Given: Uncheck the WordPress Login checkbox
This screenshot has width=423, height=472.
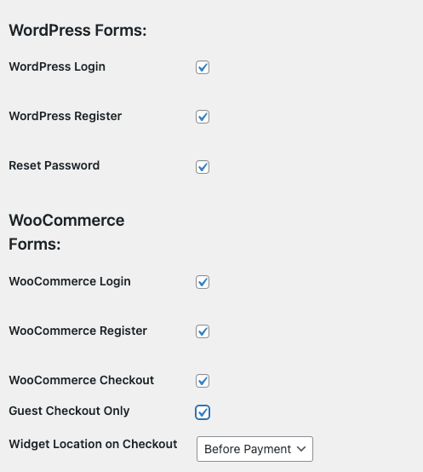Looking at the screenshot, I should (203, 67).
